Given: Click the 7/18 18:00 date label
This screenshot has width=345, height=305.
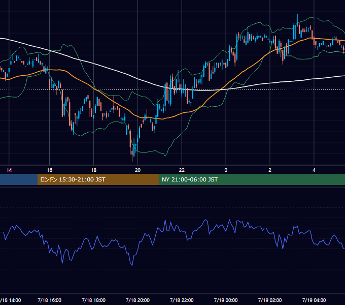Looking at the screenshot, I should pos(93,300).
